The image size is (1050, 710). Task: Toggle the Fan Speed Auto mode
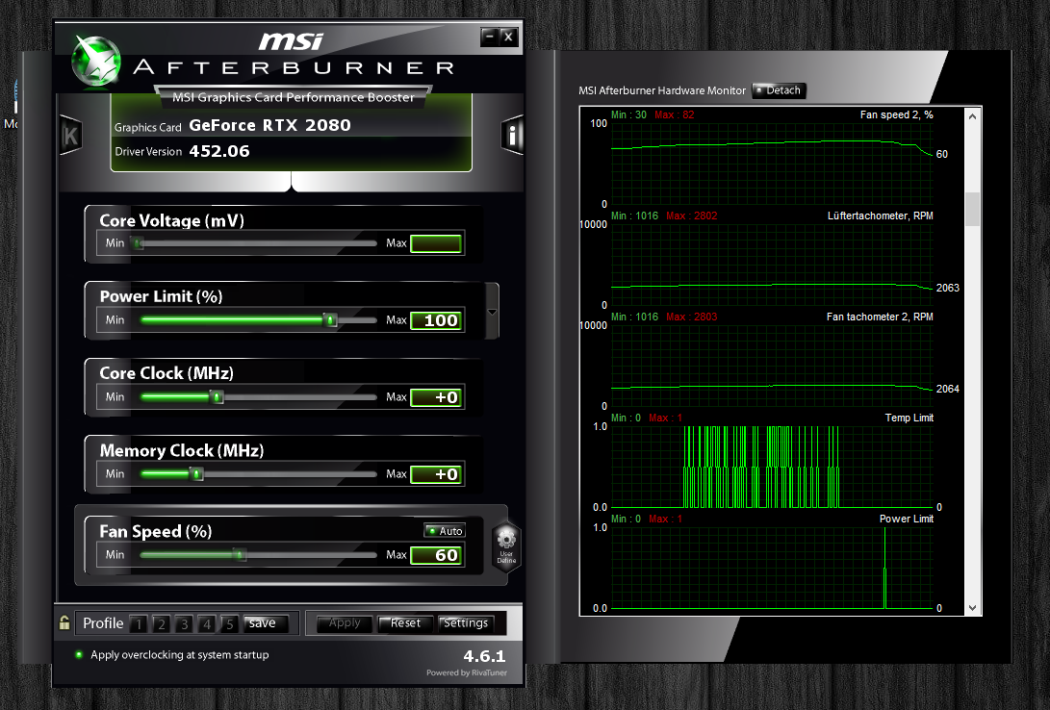click(445, 531)
